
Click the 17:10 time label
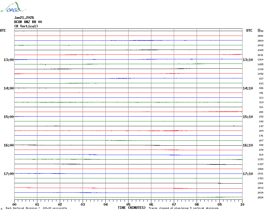[x=248, y=174]
